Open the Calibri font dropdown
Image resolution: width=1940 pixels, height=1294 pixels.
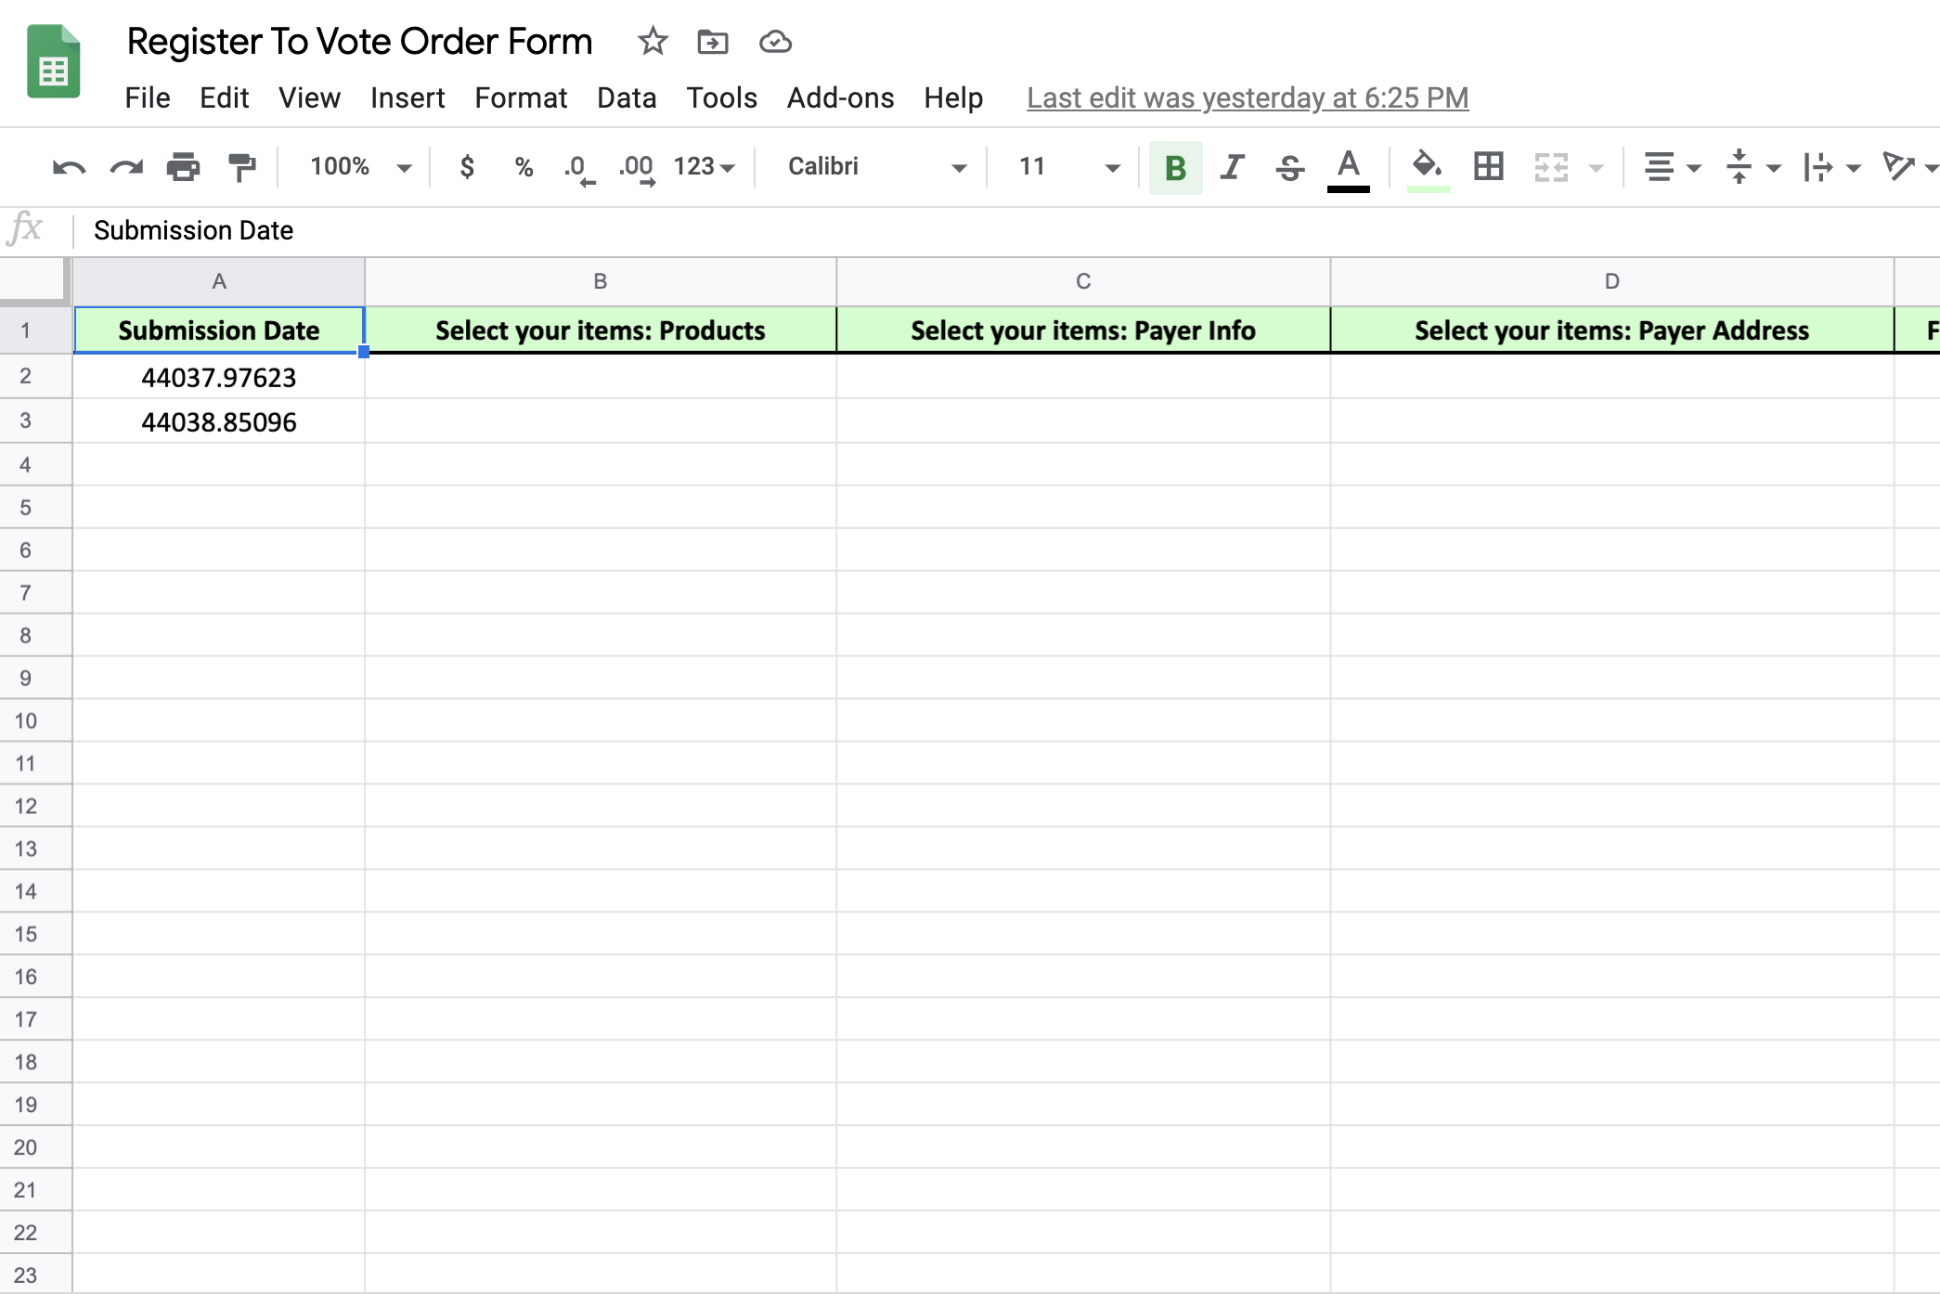(x=876, y=167)
